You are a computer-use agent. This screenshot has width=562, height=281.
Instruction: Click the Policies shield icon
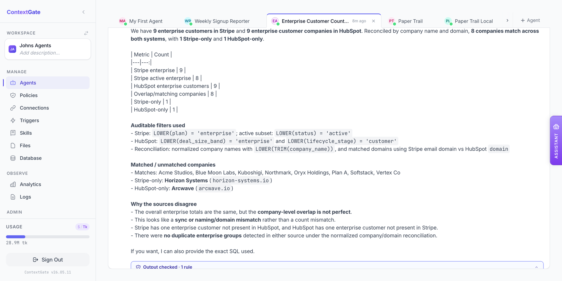[x=13, y=95]
